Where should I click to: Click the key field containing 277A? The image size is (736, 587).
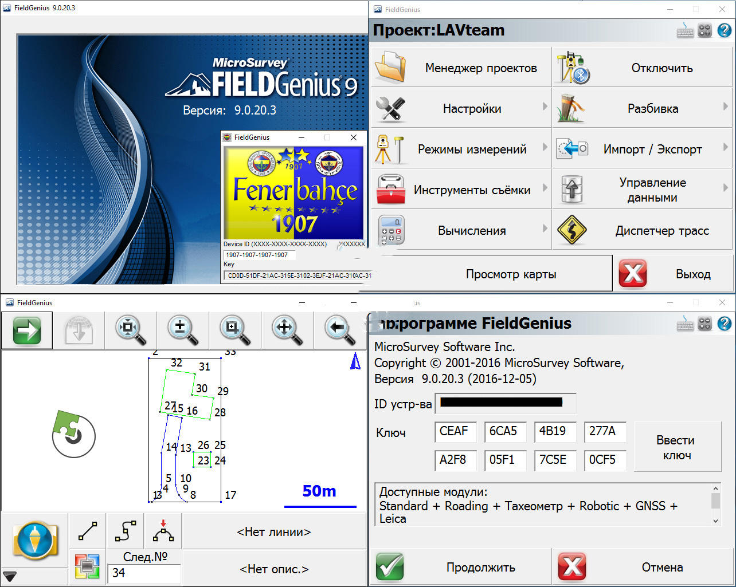click(605, 431)
